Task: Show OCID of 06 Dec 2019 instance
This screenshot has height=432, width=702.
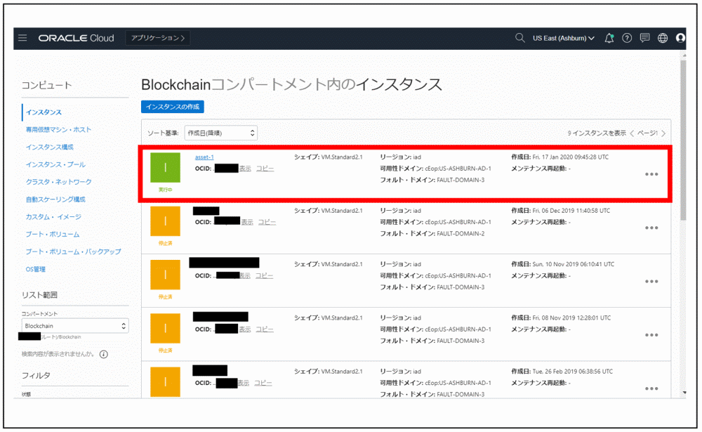Action: (x=247, y=222)
